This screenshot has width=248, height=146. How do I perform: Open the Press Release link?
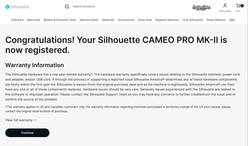tap(216, 20)
